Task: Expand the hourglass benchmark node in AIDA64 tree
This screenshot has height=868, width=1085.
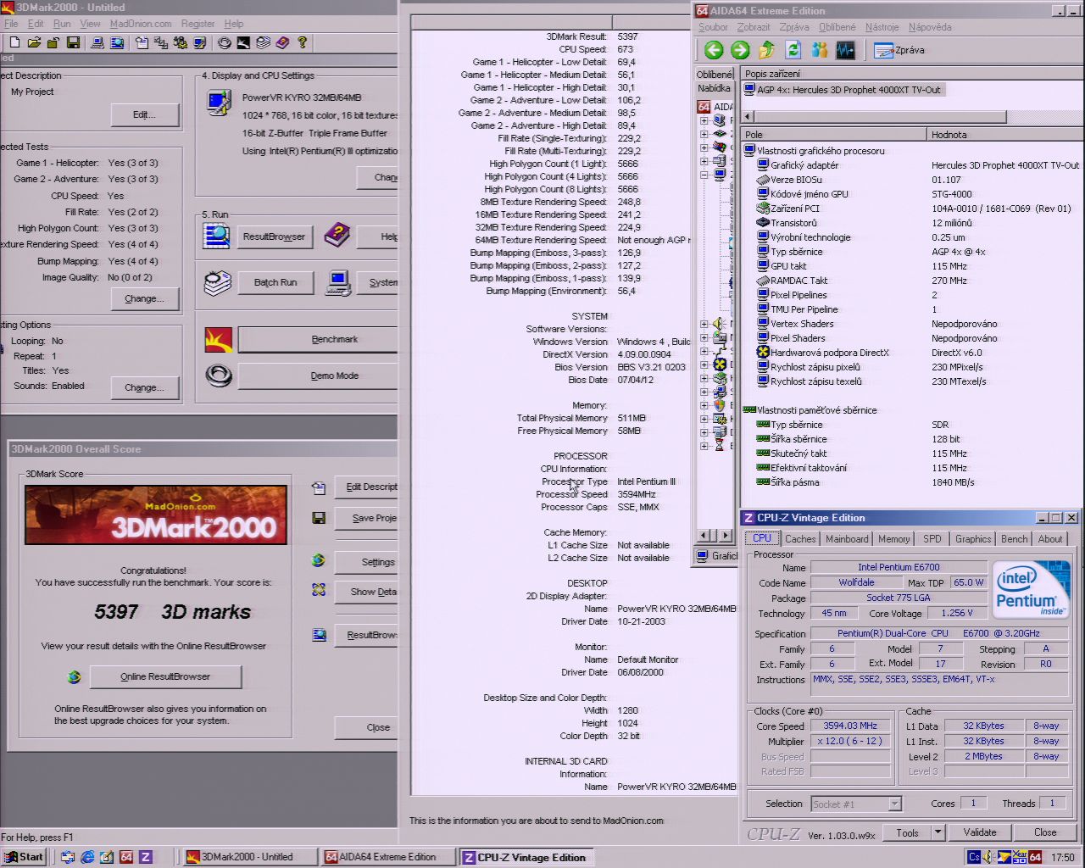Action: tap(704, 445)
